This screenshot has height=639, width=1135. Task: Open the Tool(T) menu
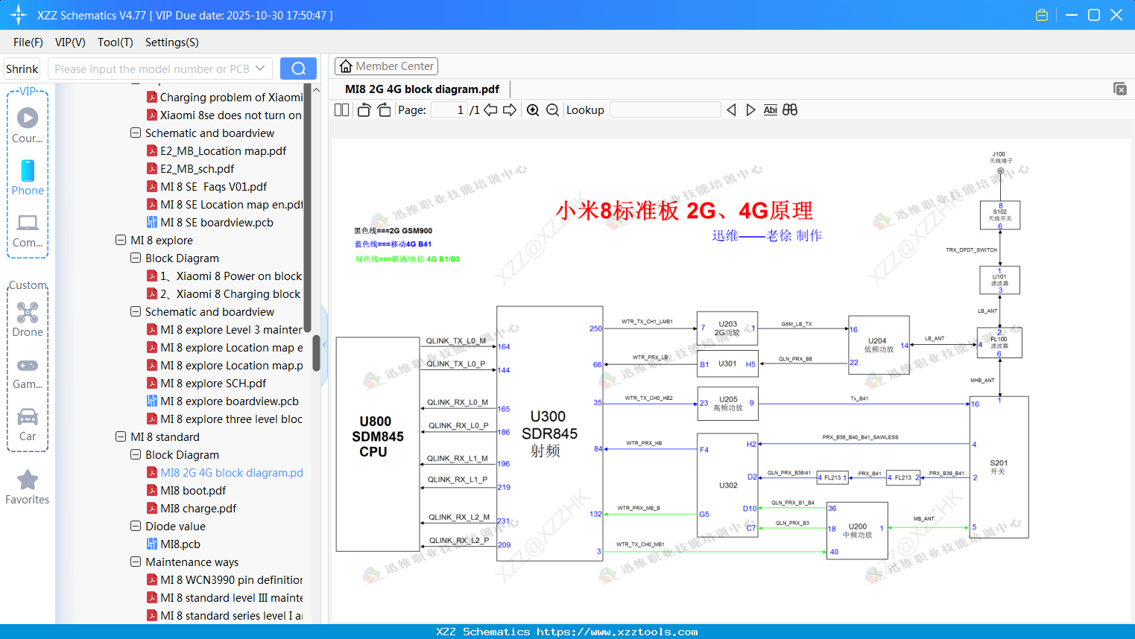point(115,42)
